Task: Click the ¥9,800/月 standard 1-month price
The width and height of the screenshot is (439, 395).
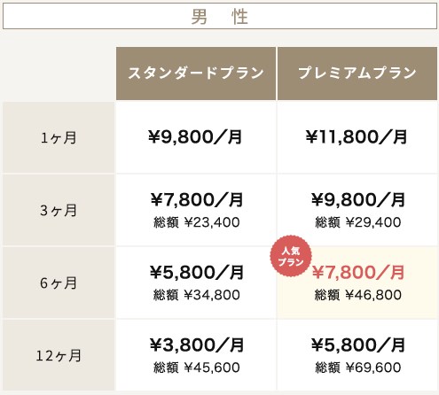Action: click(195, 137)
